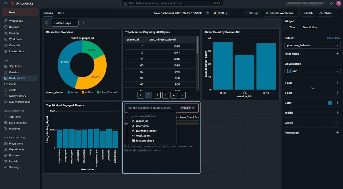Viewport: 343px width, 189px height.
Task: Toggle the Labels switch
Action: tap(336, 123)
